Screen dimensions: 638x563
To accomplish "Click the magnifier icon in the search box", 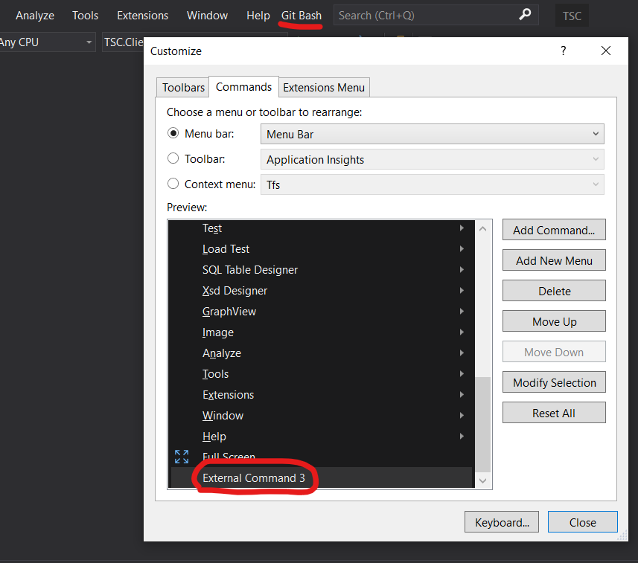I will coord(524,15).
